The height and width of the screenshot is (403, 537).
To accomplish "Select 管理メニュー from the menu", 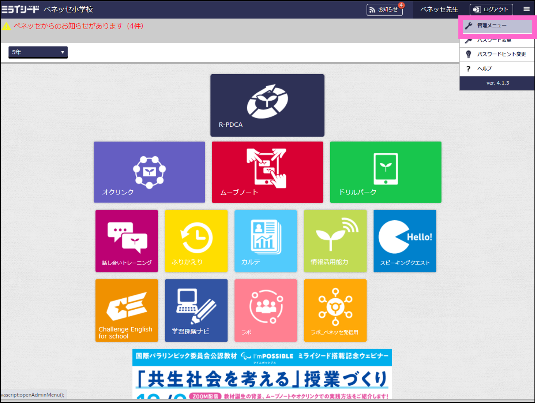I will pyautogui.click(x=497, y=26).
